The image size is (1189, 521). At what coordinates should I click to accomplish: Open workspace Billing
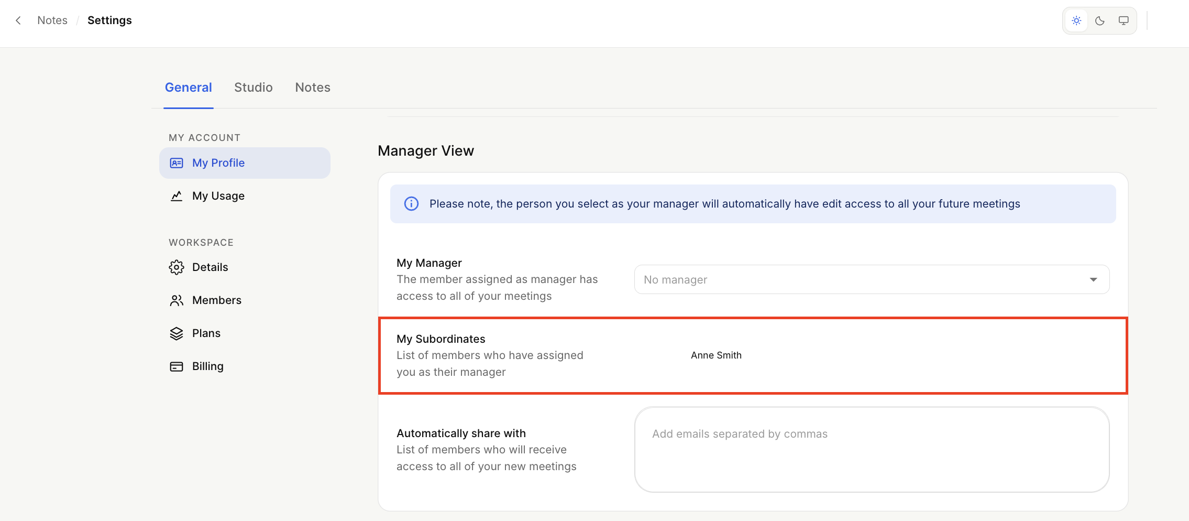click(245, 366)
